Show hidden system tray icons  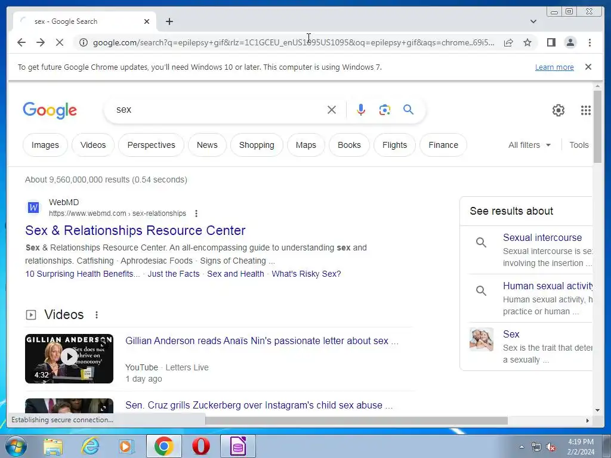[521, 447]
